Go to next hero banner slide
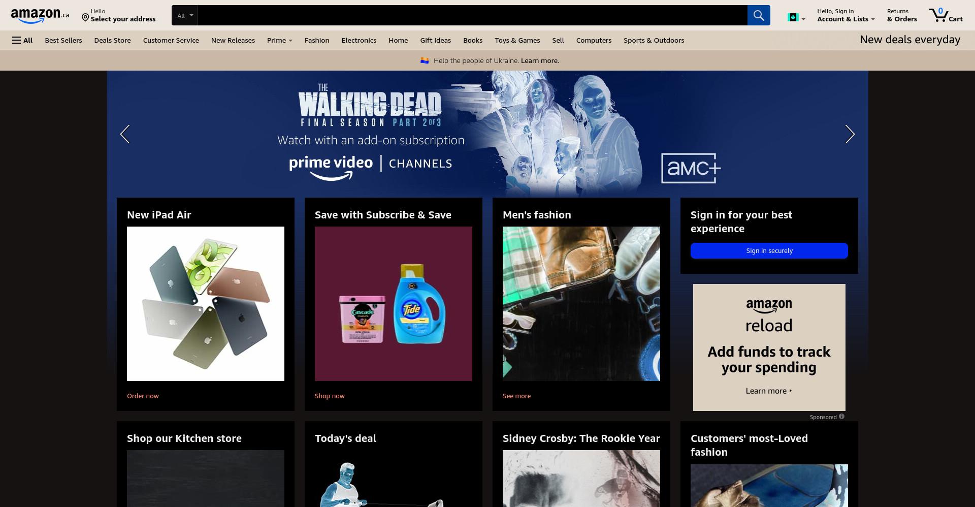 coord(850,134)
